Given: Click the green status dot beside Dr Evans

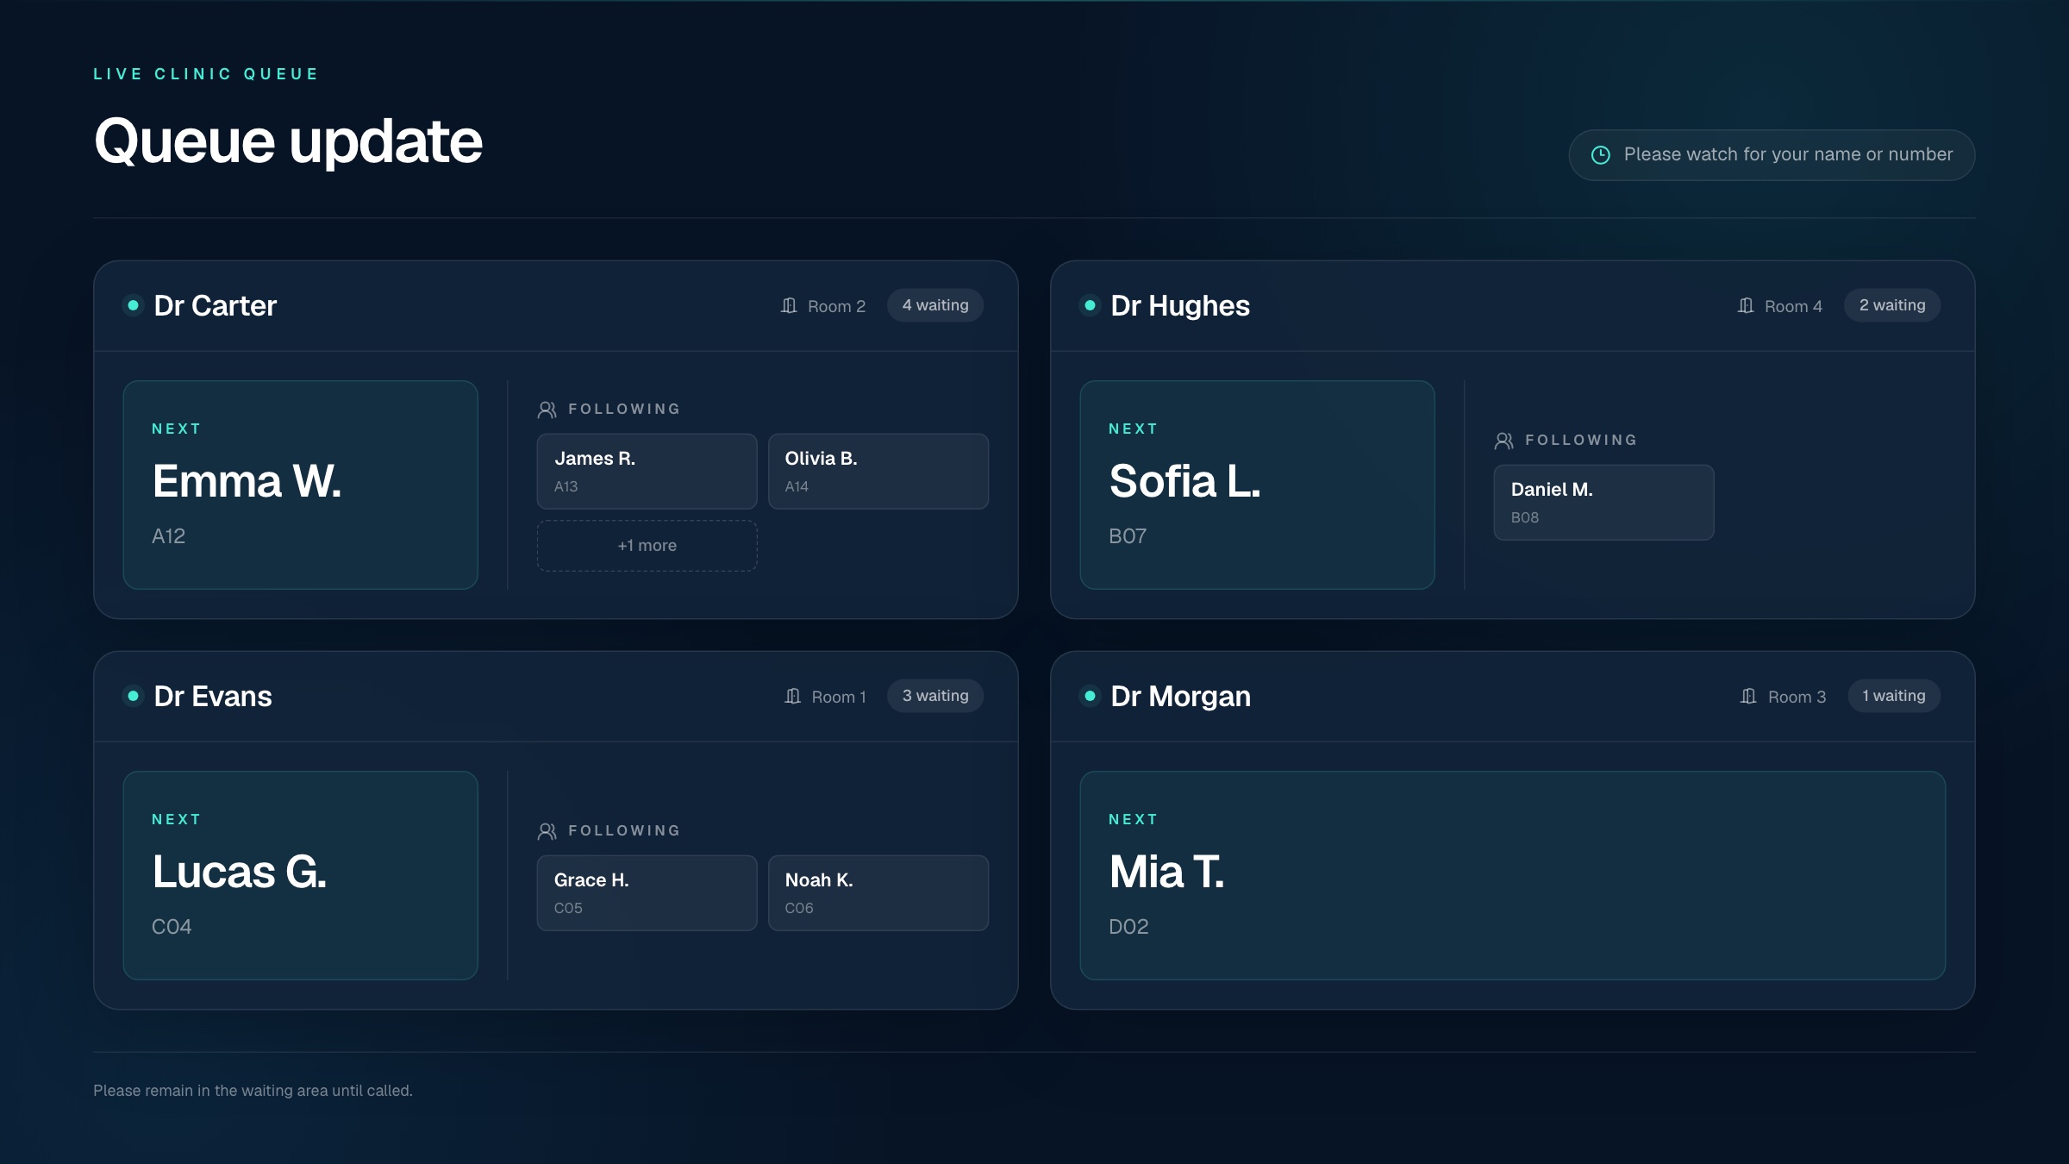Looking at the screenshot, I should pos(133,696).
